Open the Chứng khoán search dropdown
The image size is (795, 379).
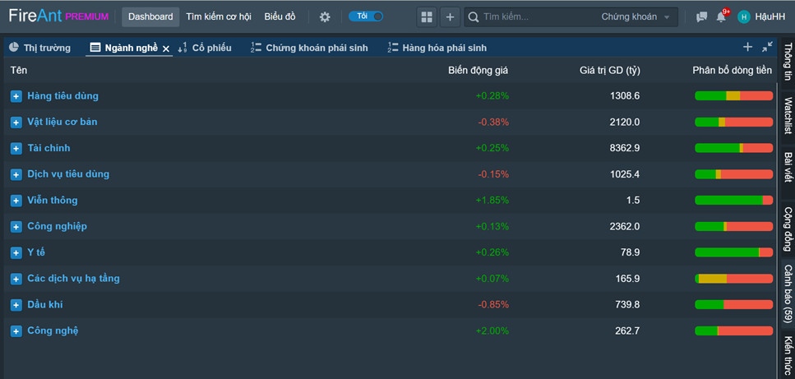[x=634, y=16]
